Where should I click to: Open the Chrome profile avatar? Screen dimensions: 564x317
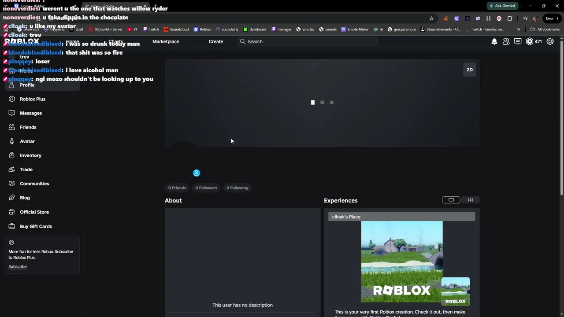tap(536, 18)
